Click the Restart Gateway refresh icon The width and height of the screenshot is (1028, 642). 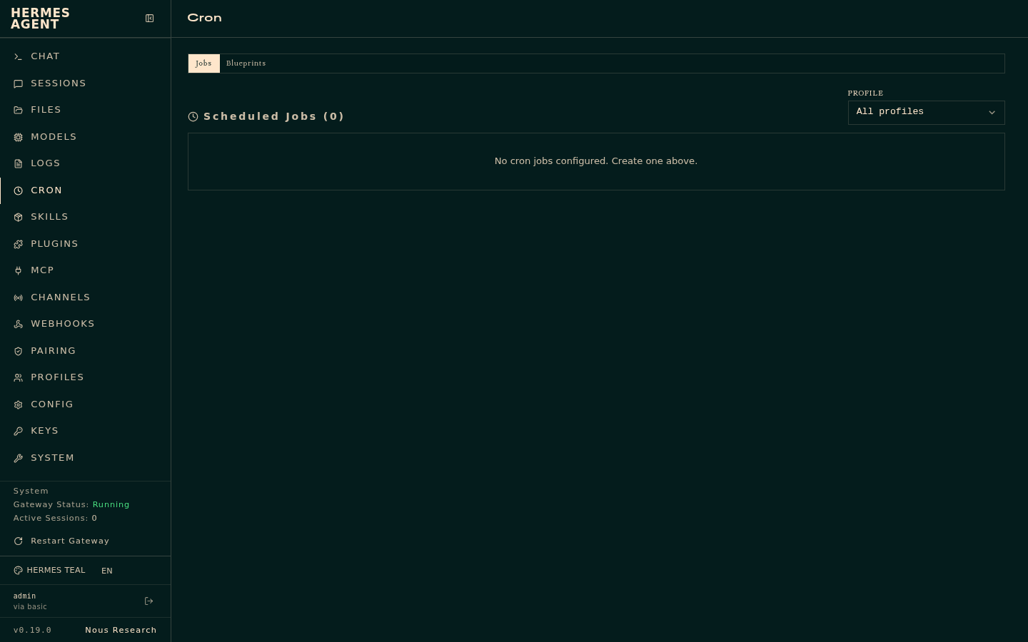click(x=19, y=541)
